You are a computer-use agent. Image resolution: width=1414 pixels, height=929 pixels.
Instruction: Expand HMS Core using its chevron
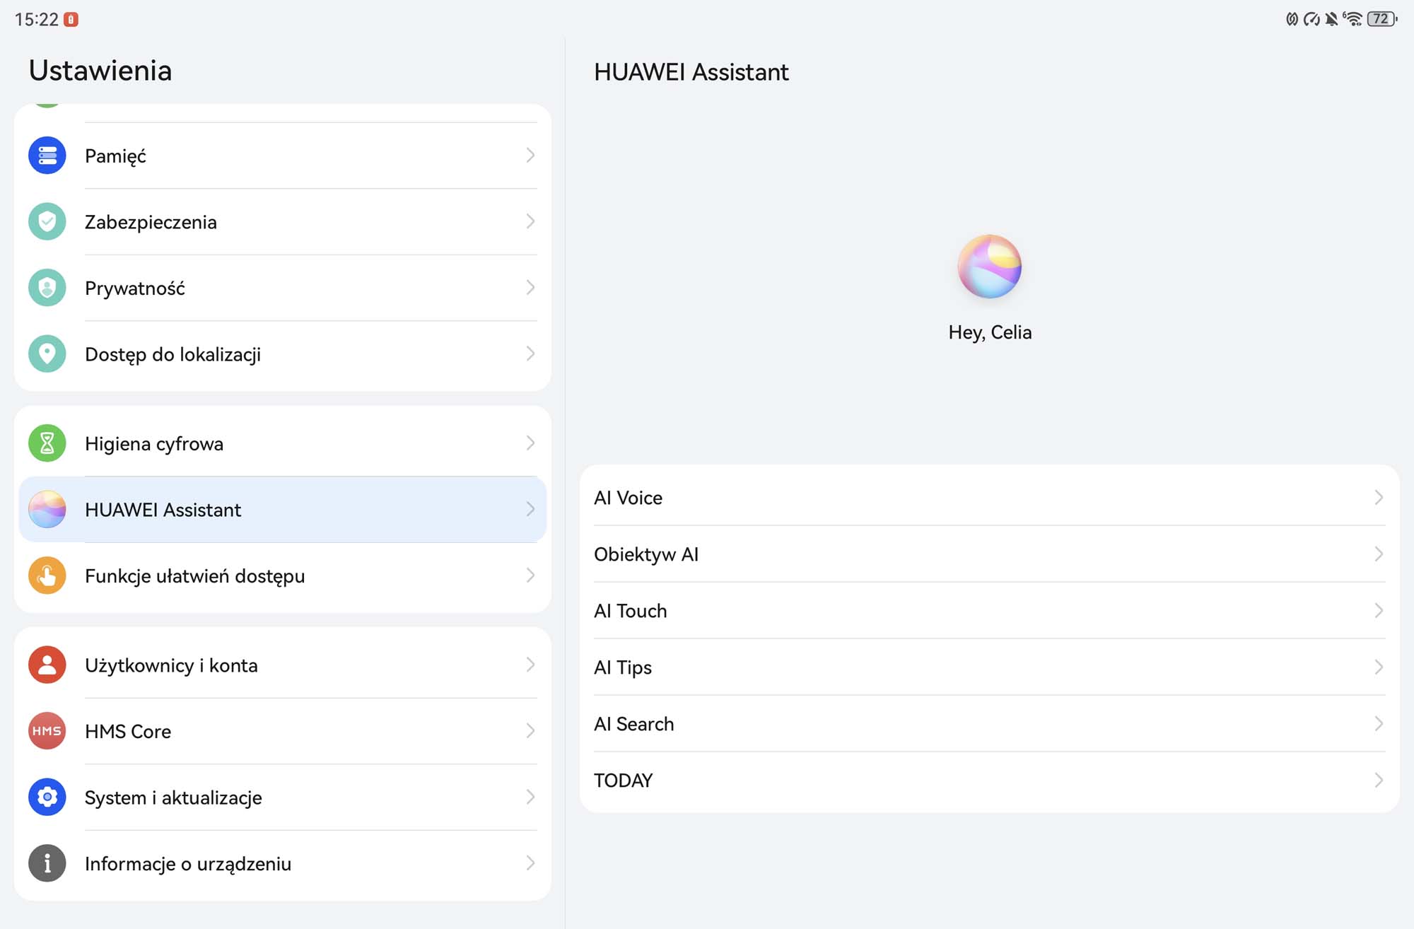tap(530, 731)
